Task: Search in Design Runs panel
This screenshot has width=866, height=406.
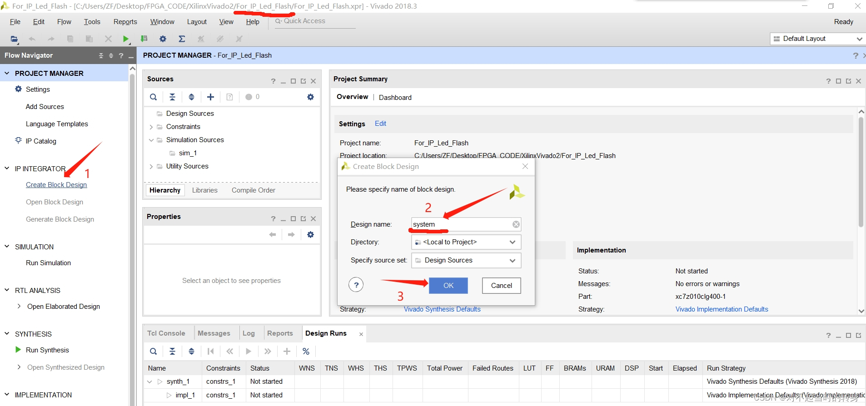Action: [154, 351]
